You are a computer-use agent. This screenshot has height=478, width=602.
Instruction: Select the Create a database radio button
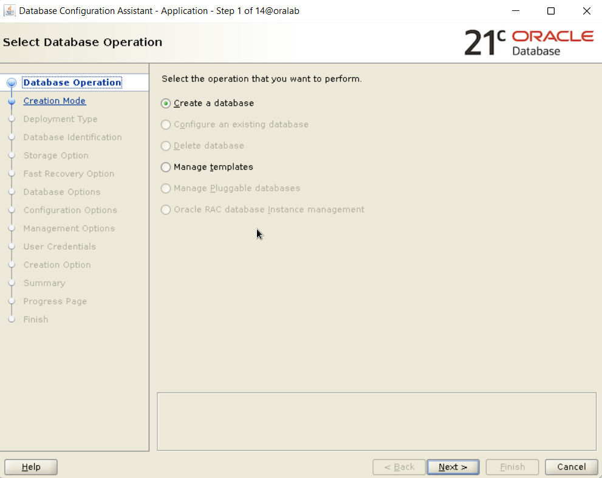tap(166, 103)
